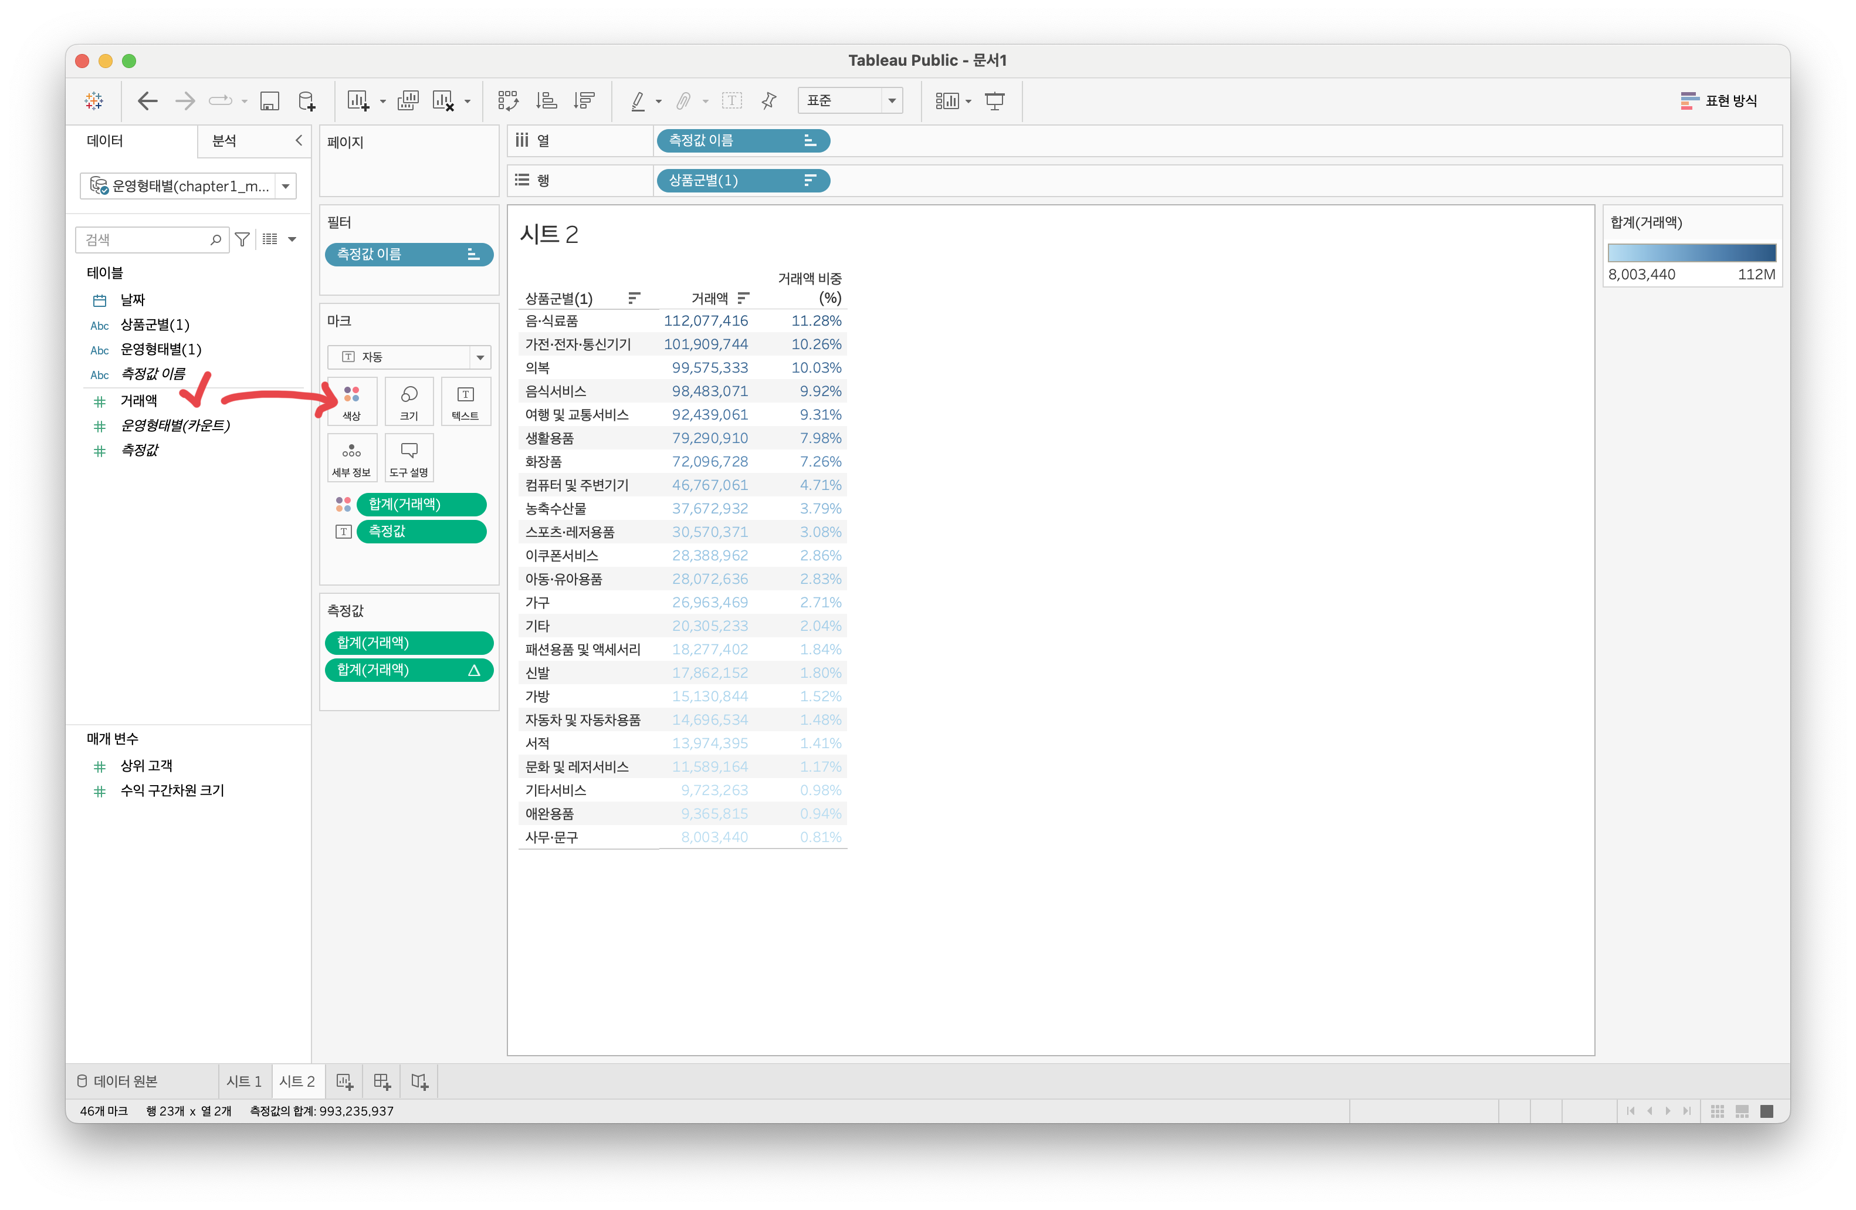
Task: Open the marks type 자동 dropdown
Action: 409,357
